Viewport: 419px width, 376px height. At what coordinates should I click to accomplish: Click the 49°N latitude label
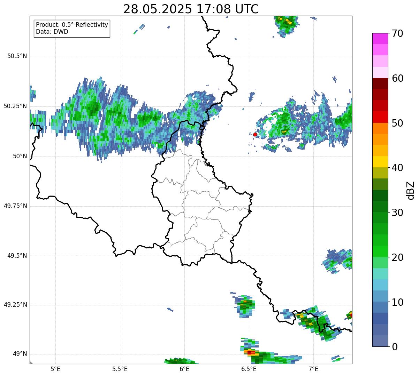pyautogui.click(x=20, y=354)
